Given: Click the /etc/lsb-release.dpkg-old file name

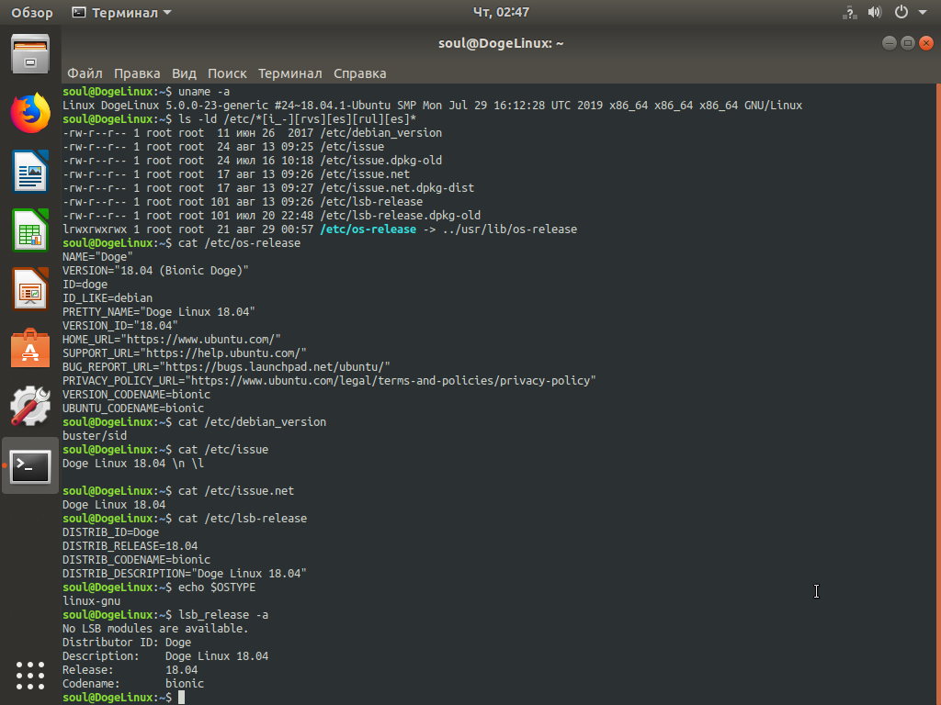Looking at the screenshot, I should [x=401, y=216].
